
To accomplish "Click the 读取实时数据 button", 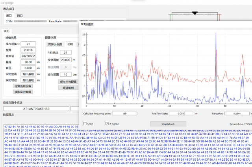I will point(23,92).
